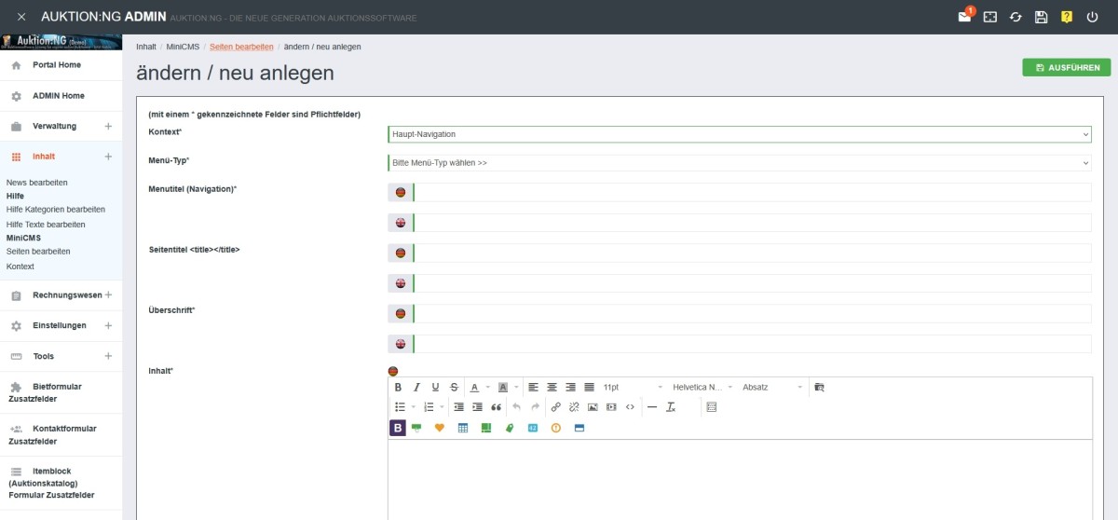Open the numbered list style dropdown arrow

point(442,407)
